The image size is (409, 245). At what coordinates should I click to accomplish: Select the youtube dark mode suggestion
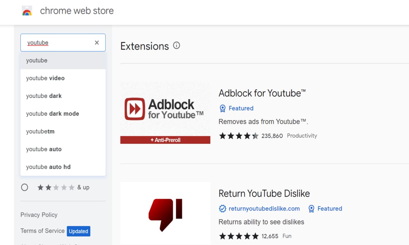pyautogui.click(x=52, y=113)
